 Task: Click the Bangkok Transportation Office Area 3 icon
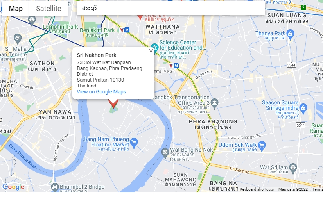pos(215,103)
